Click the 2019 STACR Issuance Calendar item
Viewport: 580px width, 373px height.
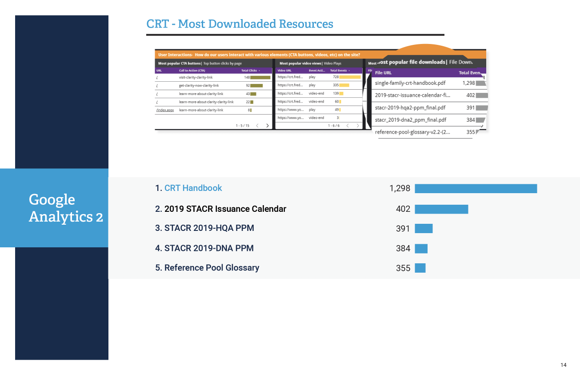tap(225, 209)
